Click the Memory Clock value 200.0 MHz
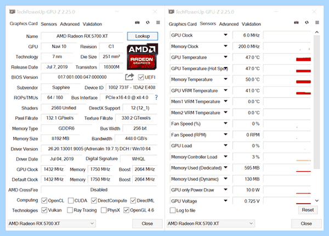This screenshot has width=329, height=236. (247, 46)
